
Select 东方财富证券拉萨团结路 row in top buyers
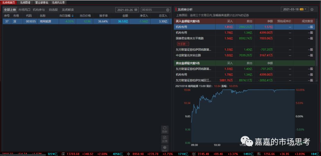[x=245, y=49]
